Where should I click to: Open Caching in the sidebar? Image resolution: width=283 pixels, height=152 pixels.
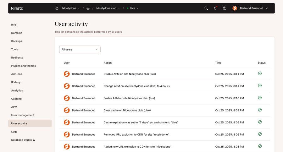(16, 99)
